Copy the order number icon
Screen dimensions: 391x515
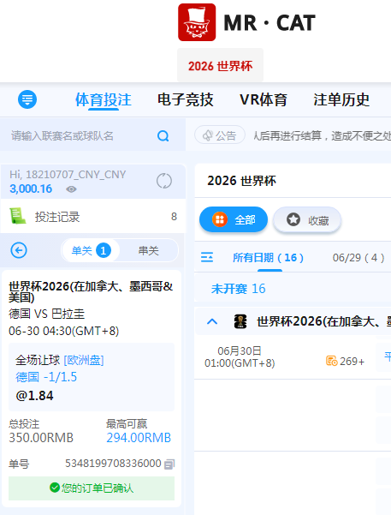click(169, 464)
